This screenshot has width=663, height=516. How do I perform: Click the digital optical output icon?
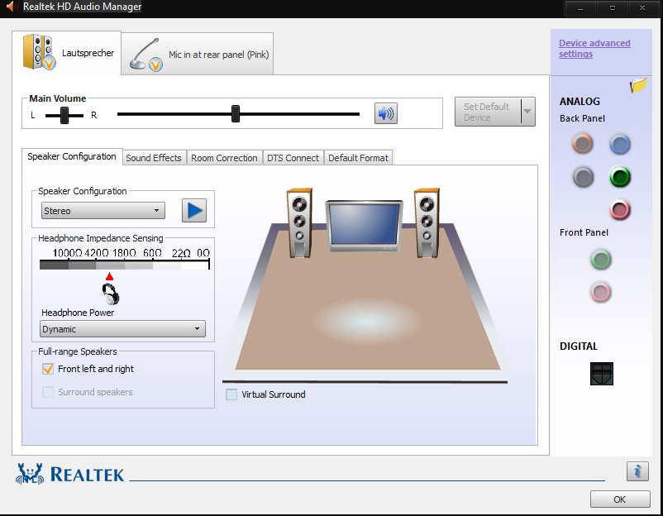pos(602,374)
